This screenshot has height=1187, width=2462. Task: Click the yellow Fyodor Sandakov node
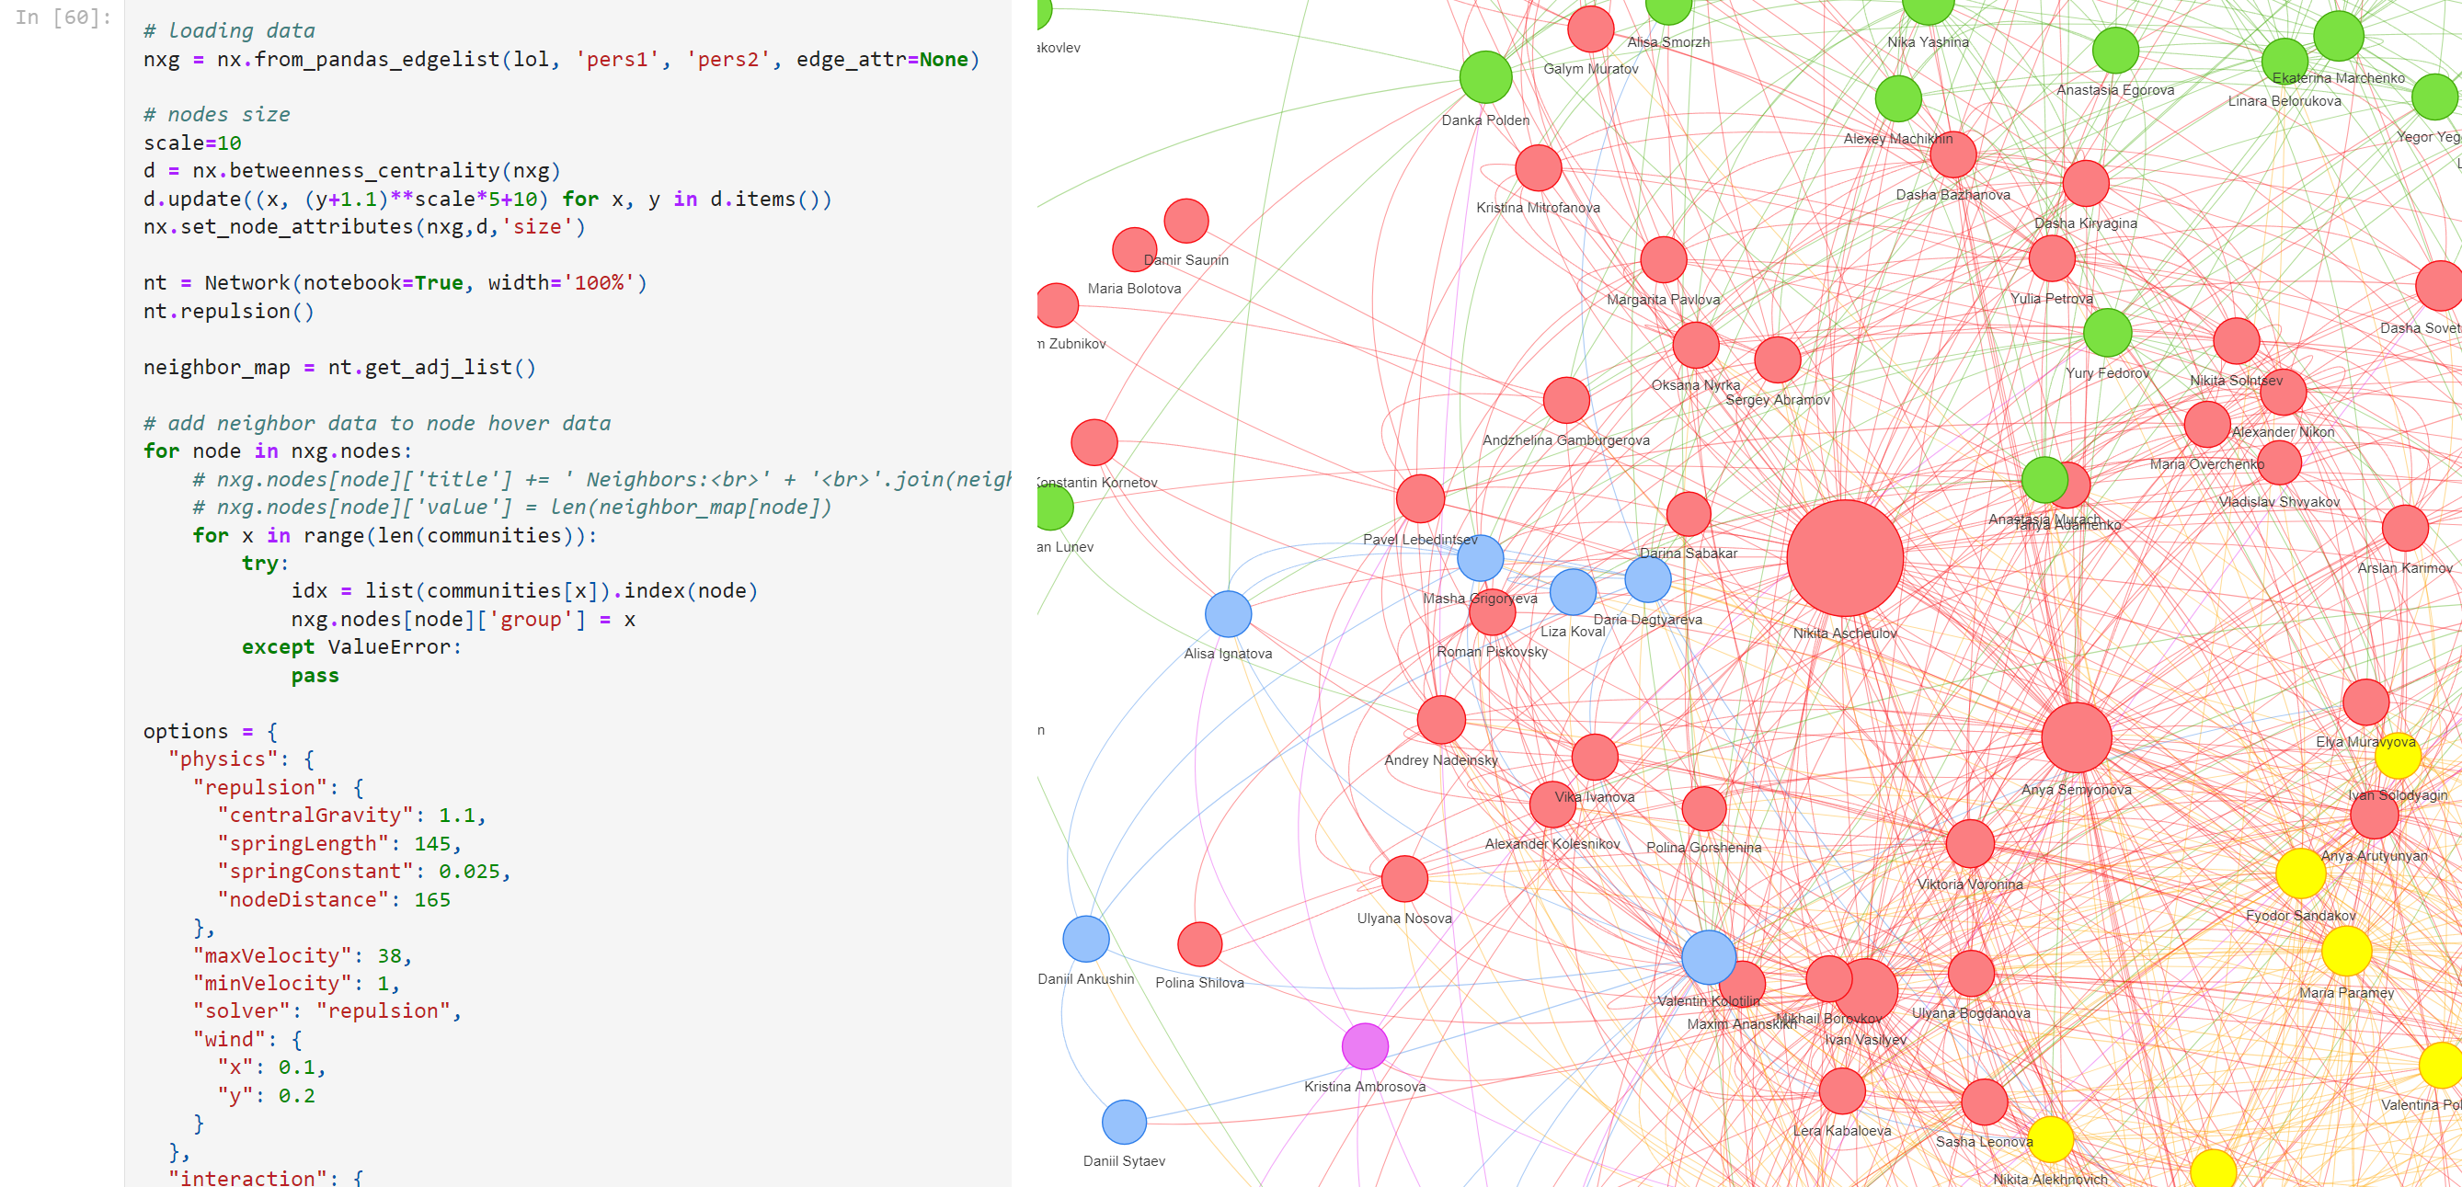pos(2299,873)
